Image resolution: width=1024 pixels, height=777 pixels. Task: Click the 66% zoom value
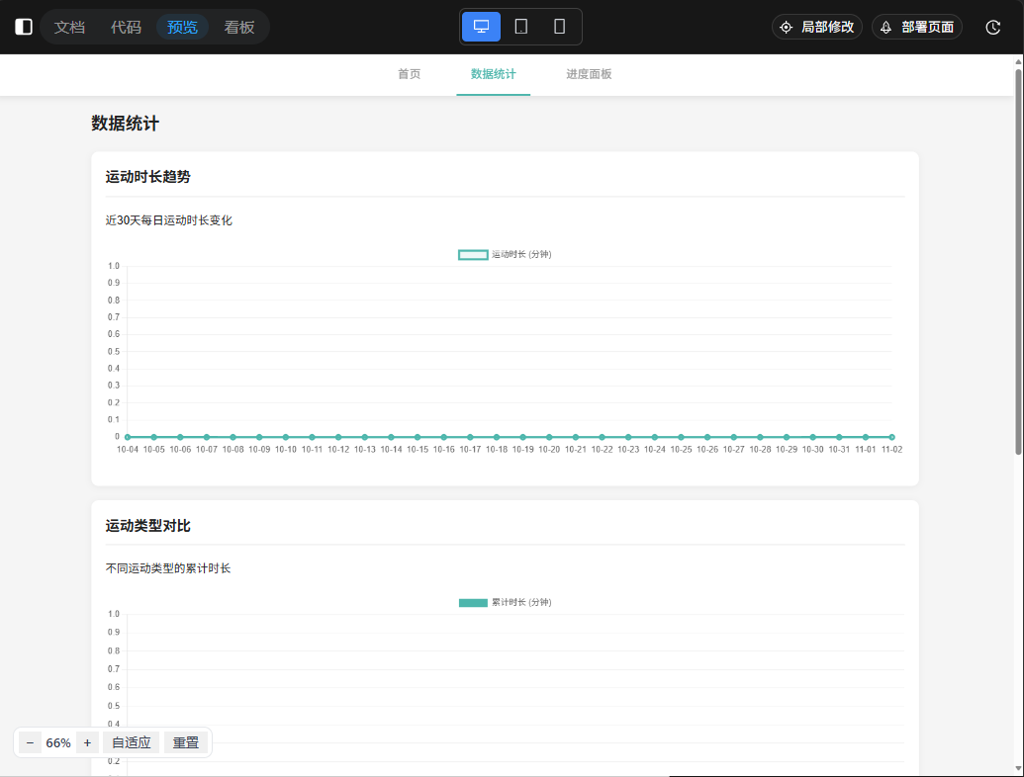(58, 742)
